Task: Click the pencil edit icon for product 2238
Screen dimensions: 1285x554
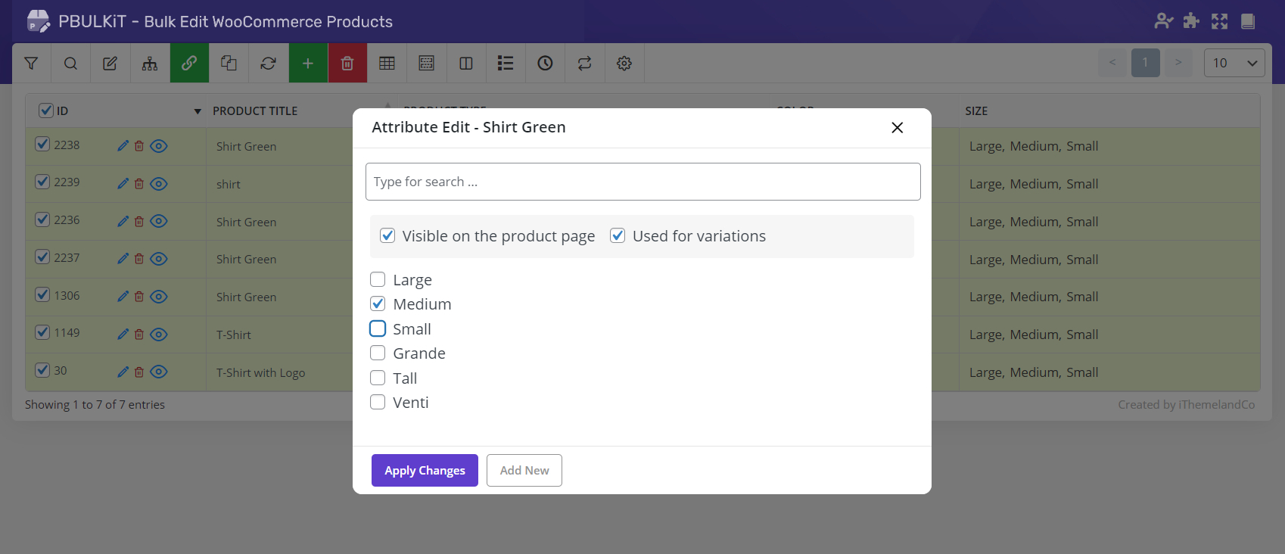Action: (x=123, y=146)
